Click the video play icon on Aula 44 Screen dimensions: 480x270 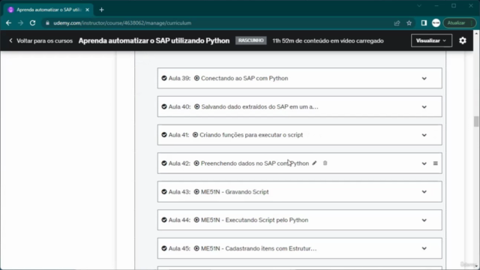click(x=196, y=220)
